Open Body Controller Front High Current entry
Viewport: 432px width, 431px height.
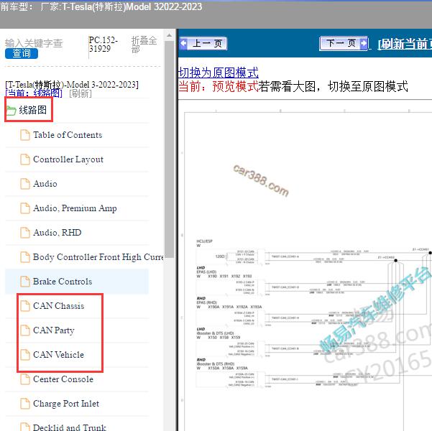point(98,257)
